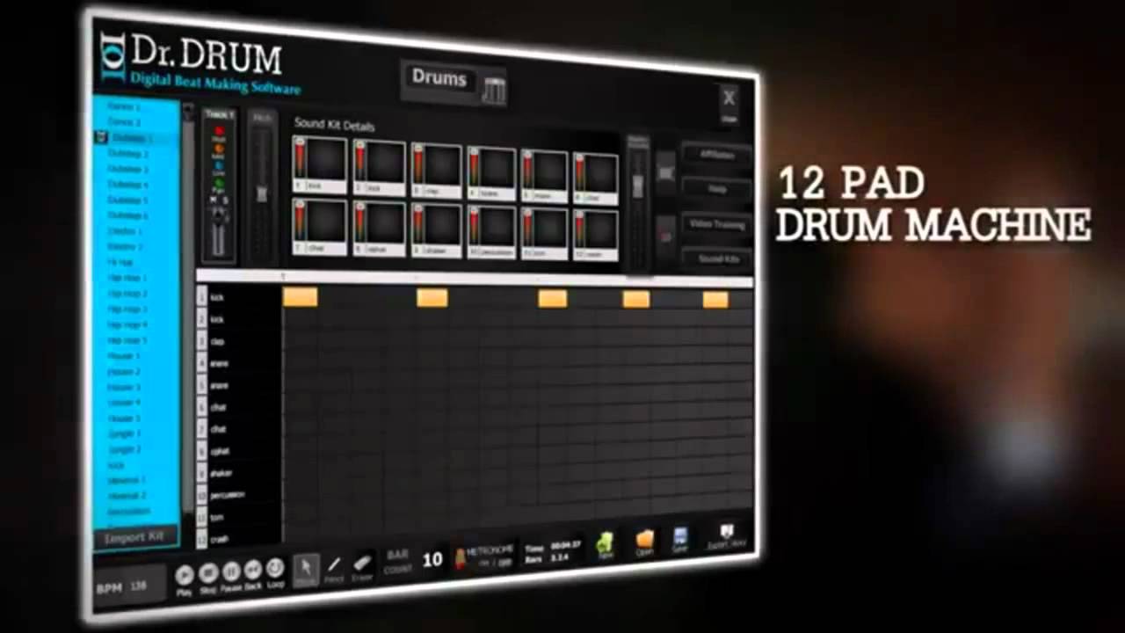The height and width of the screenshot is (633, 1125).
Task: Click the shaker track label
Action: [221, 473]
